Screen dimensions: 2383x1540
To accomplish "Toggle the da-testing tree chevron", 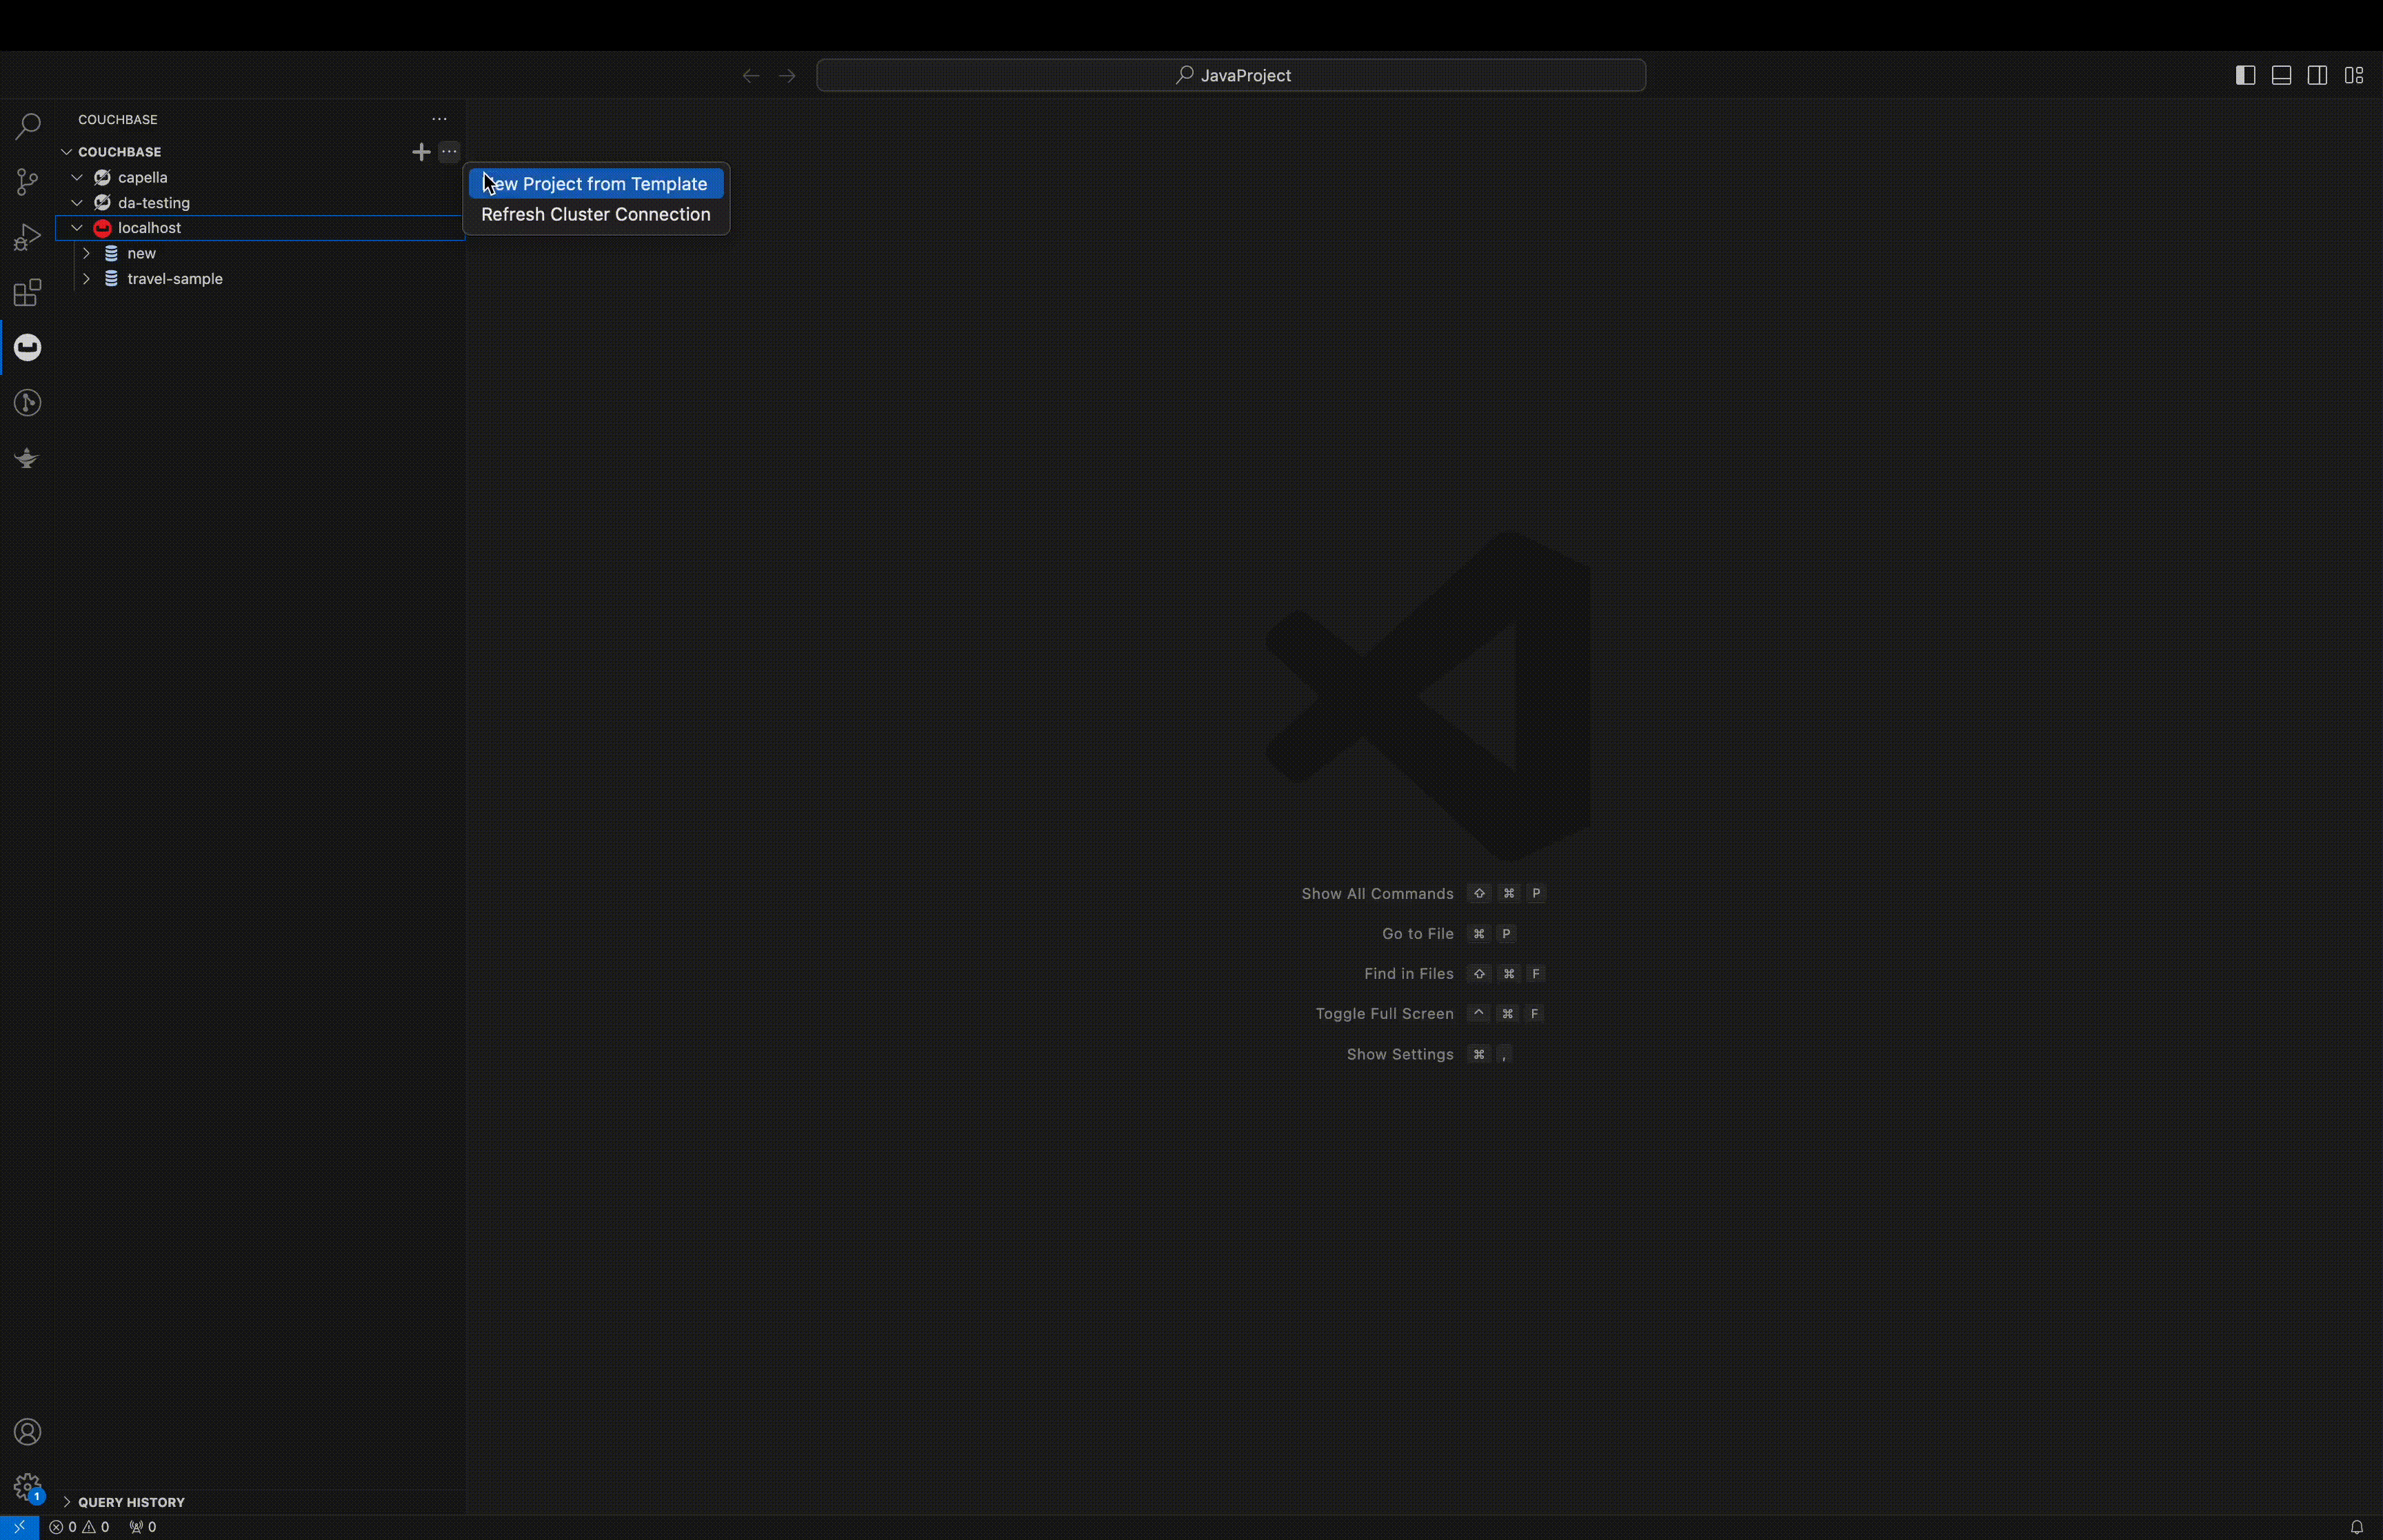I will (77, 203).
